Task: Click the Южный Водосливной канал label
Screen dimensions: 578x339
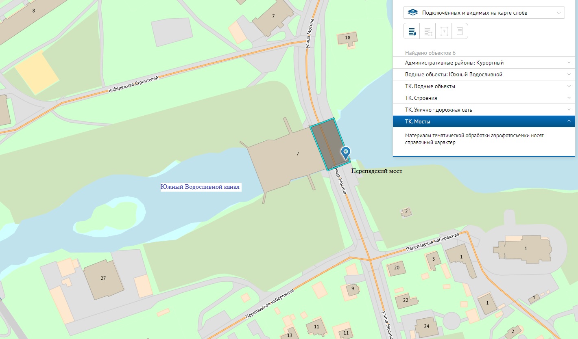Action: 201,187
